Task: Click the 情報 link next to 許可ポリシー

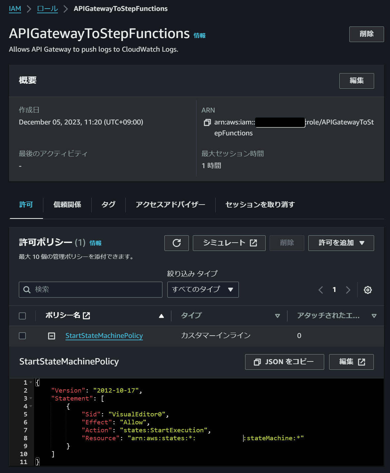Action: pyautogui.click(x=96, y=243)
